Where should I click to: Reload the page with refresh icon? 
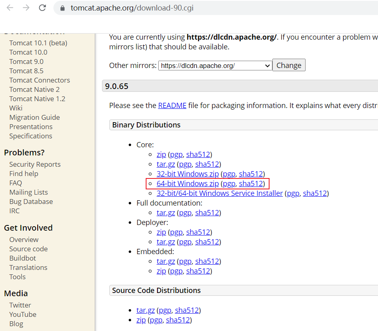click(42, 8)
